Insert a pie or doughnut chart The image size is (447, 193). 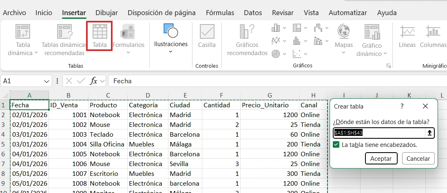click(x=276, y=53)
